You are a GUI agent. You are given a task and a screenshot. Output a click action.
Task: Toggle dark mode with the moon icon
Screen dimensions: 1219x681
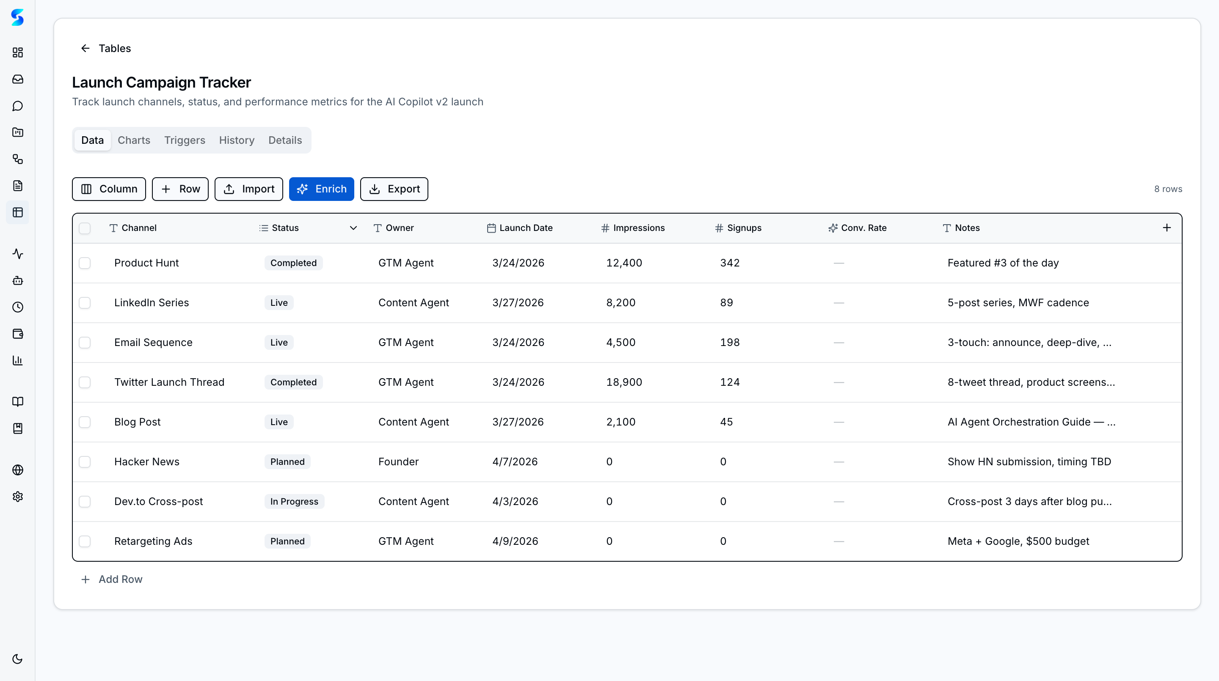[17, 658]
